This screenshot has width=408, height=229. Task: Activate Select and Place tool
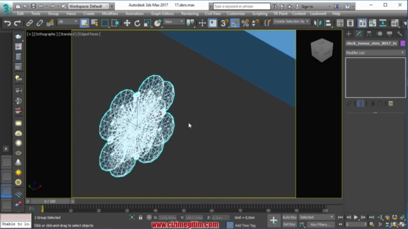(x=157, y=23)
